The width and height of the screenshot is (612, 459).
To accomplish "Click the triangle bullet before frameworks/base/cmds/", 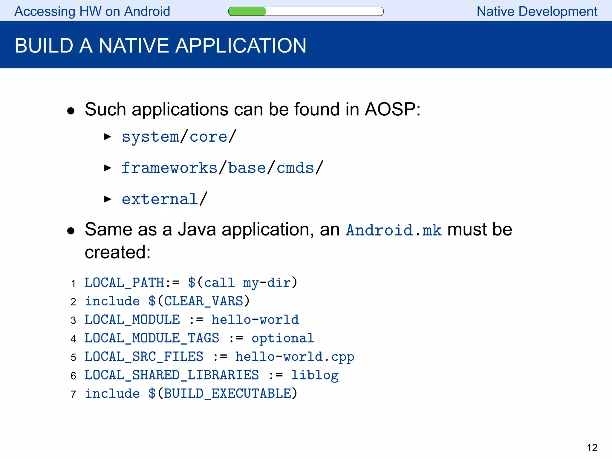I will pyautogui.click(x=108, y=168).
